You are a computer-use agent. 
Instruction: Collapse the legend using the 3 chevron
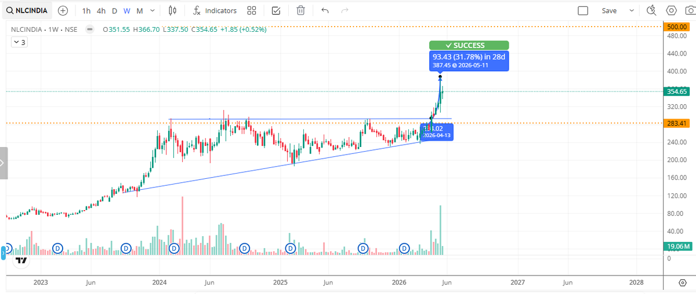click(19, 42)
